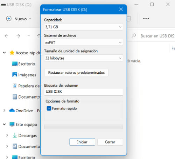Expand the Descargas tree node
This screenshot has width=175, height=159.
[7, 135]
